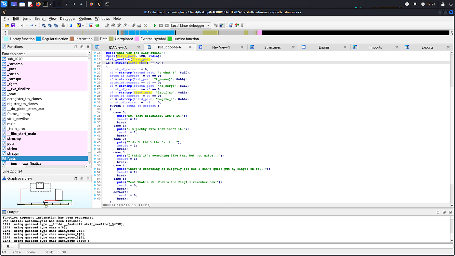This screenshot has width=455, height=256.
Task: Click the Terminate process stop icon
Action: 166,25
